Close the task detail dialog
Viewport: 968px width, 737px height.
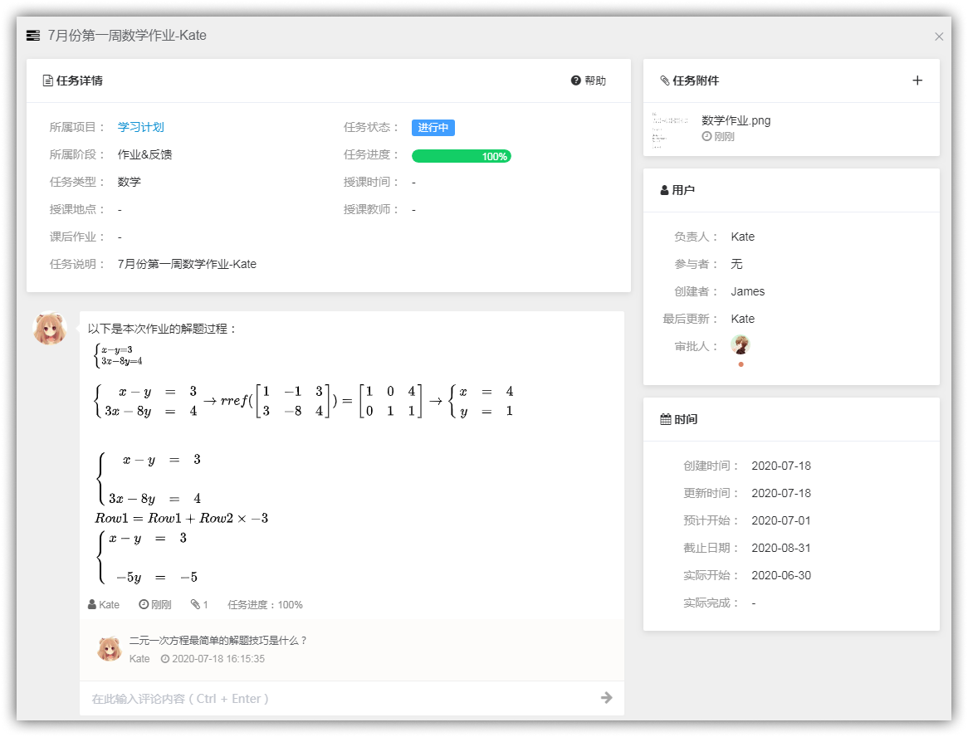[x=939, y=37]
